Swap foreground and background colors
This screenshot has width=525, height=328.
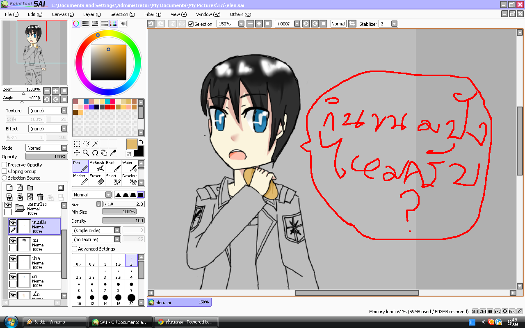click(x=141, y=142)
